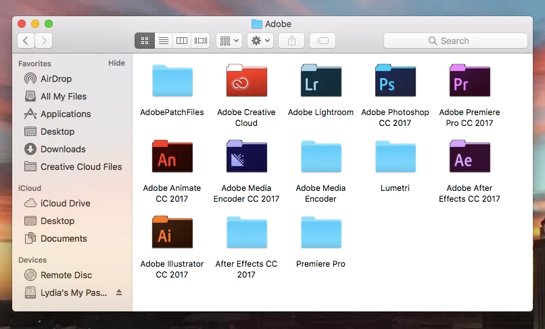Image resolution: width=545 pixels, height=329 pixels.
Task: Click the Devices section header
Action: 32,260
